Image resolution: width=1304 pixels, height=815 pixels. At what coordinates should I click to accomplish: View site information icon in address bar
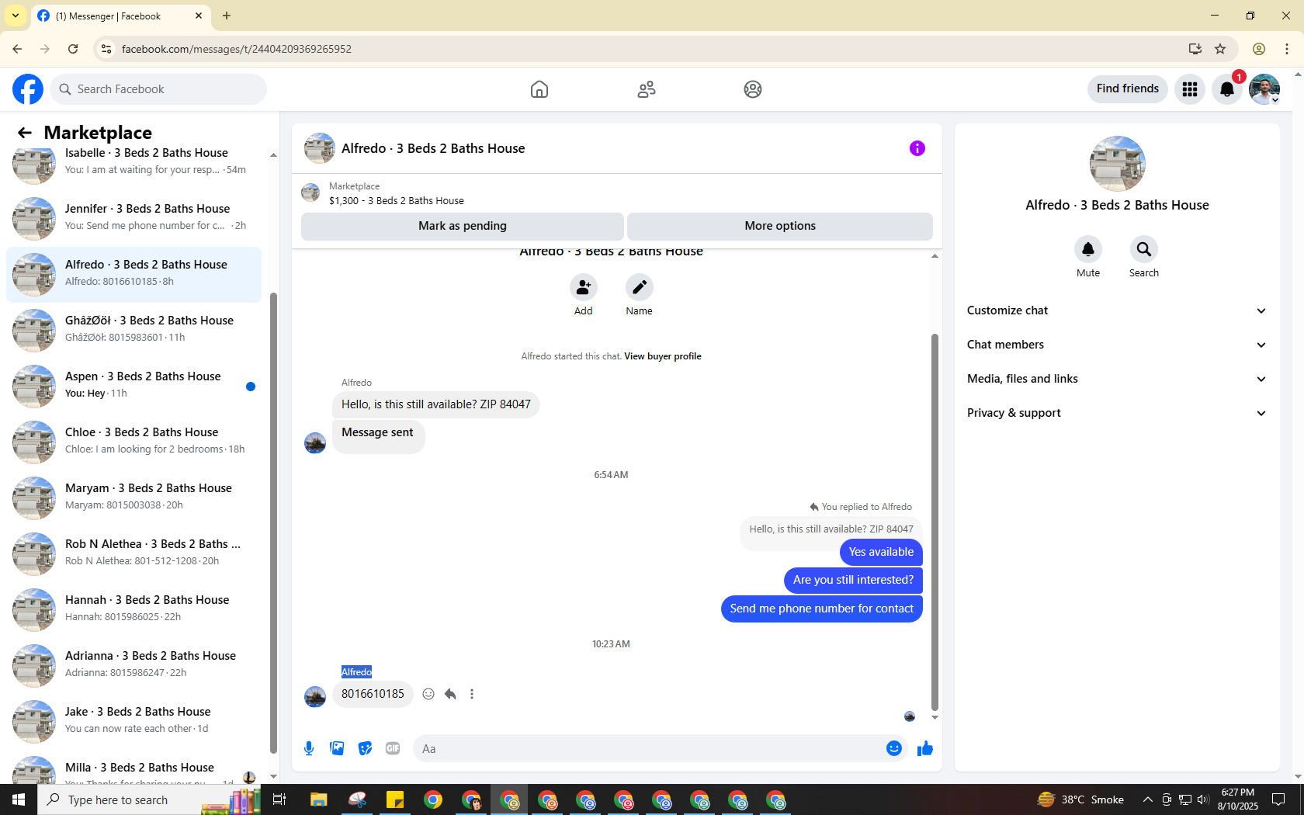[x=106, y=49]
